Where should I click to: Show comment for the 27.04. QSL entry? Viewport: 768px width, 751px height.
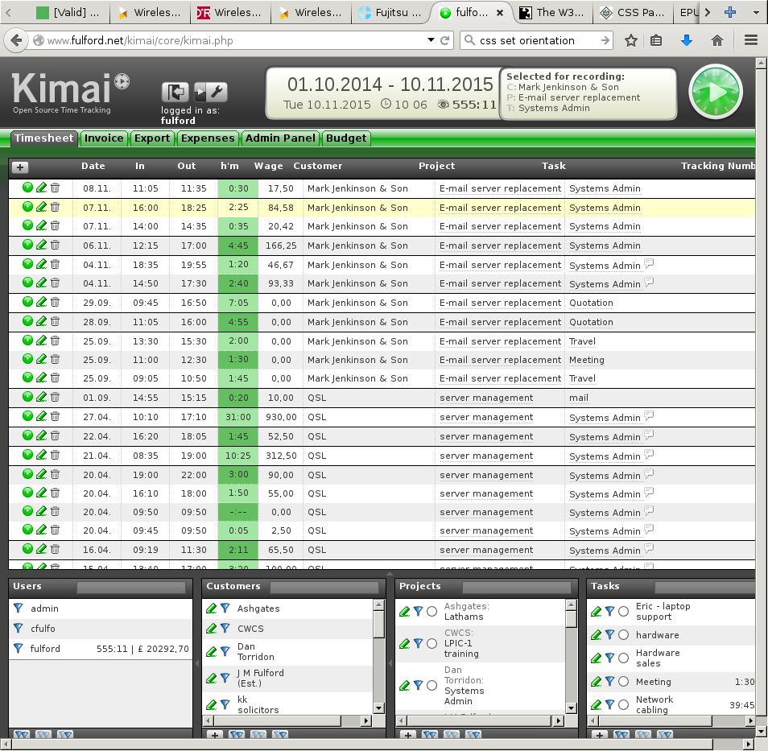click(649, 416)
